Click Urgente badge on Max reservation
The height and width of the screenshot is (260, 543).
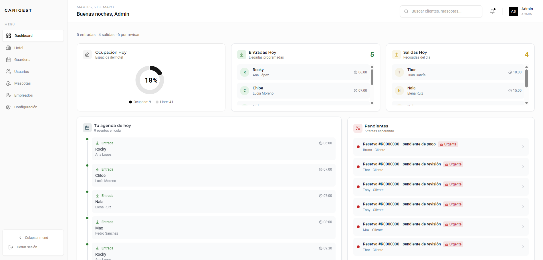click(x=453, y=224)
